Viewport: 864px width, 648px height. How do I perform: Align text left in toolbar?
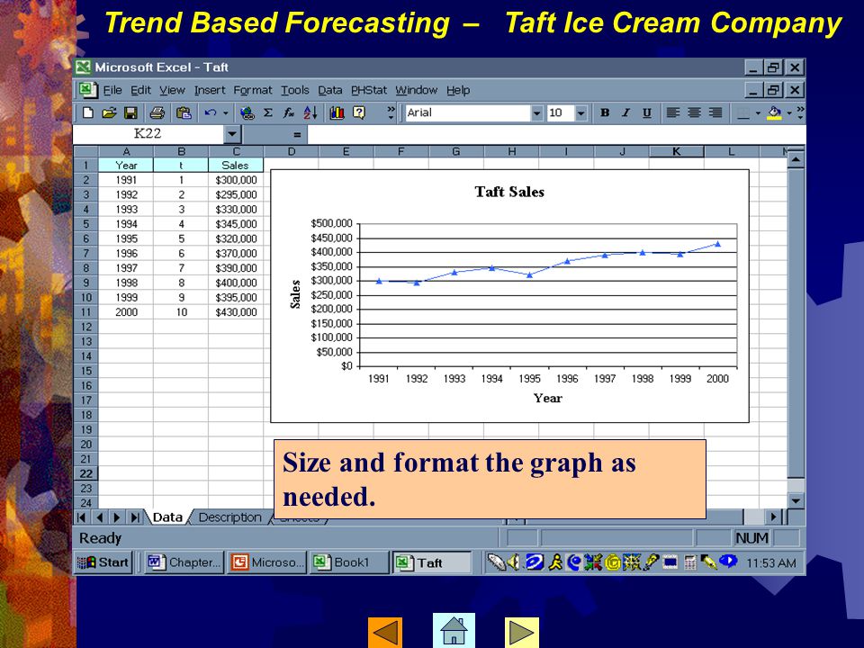[673, 113]
